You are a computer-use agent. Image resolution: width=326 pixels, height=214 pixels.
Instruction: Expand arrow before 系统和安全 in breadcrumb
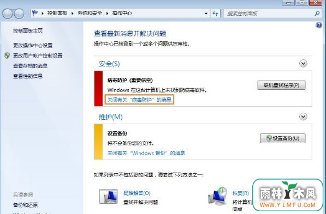pos(73,14)
